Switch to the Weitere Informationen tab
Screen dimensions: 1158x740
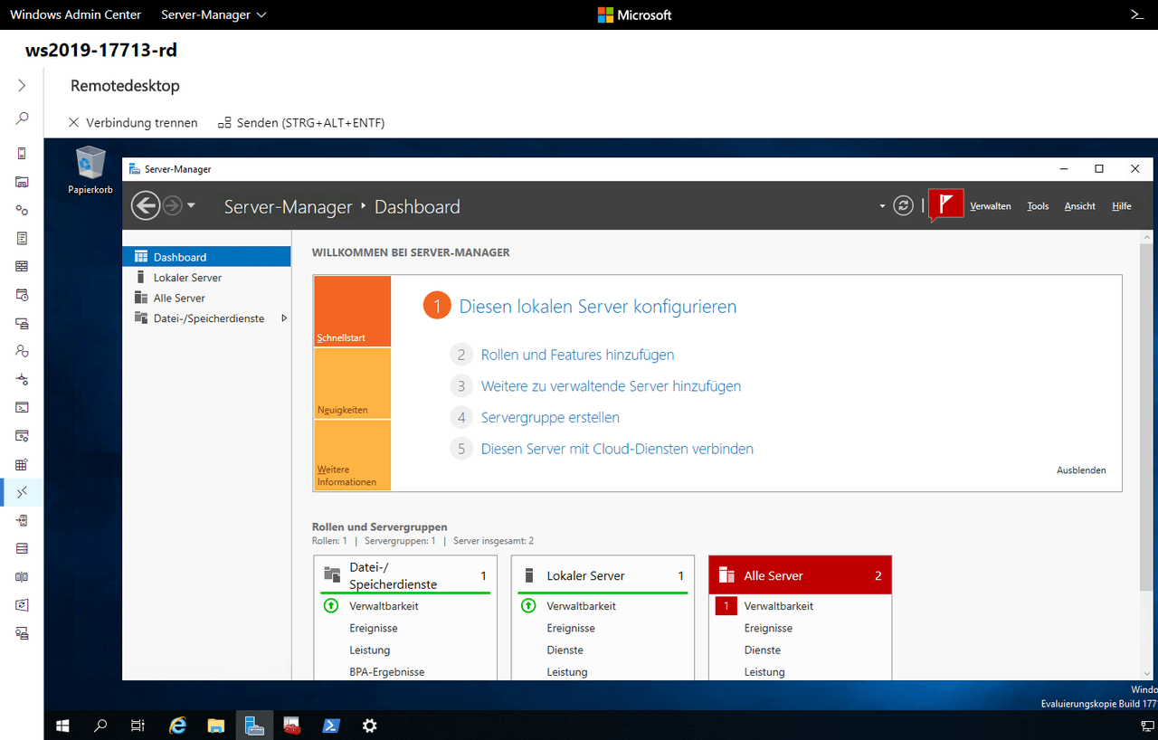353,455
